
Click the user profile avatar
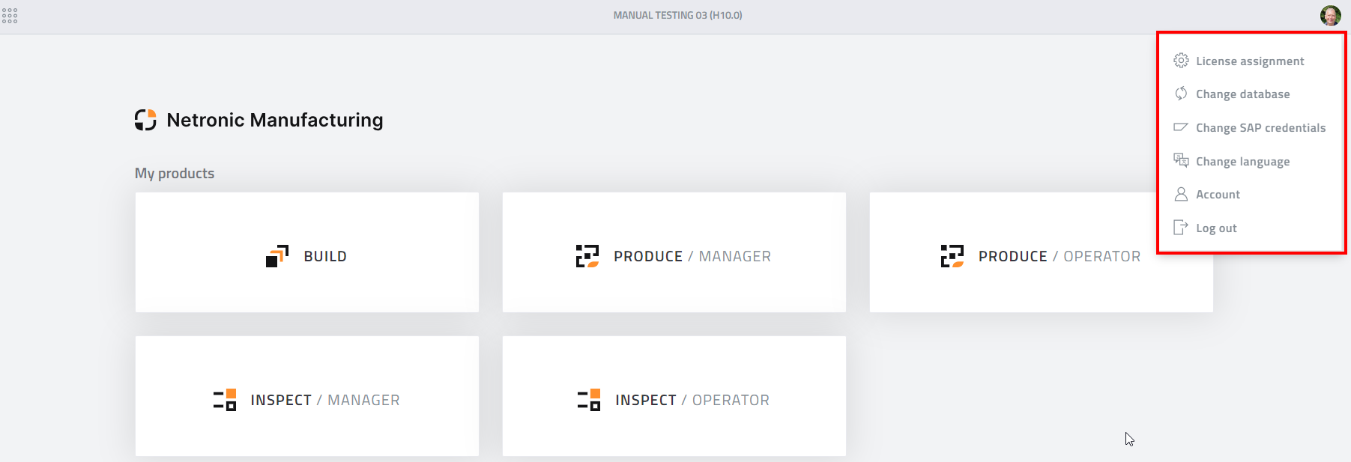(1331, 16)
